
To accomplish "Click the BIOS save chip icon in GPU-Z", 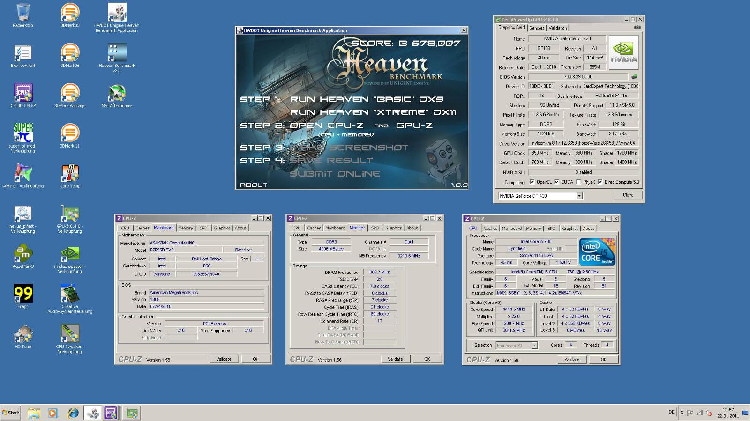I will pos(634,76).
